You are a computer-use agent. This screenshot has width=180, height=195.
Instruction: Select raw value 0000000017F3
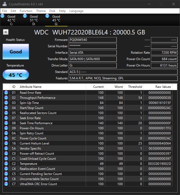point(160,128)
